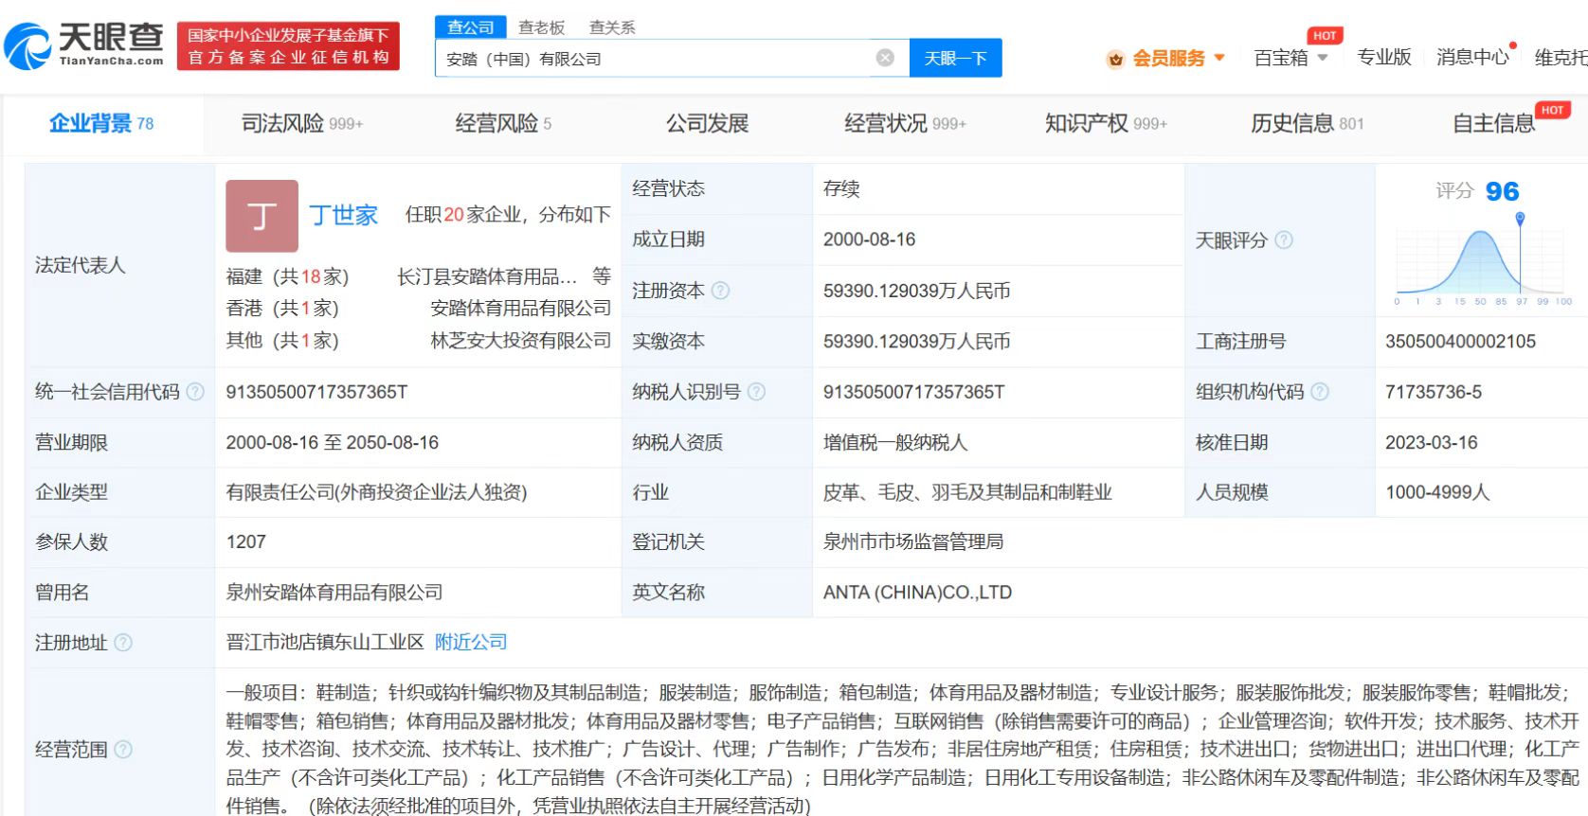Viewport: 1588px width, 816px height.
Task: Clear the search box with X icon
Action: click(x=885, y=58)
